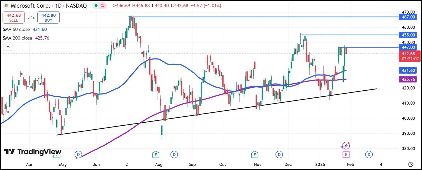Open the purple lightning latest-updates icon
Viewport: 422px width, 170px height.
pos(345,146)
